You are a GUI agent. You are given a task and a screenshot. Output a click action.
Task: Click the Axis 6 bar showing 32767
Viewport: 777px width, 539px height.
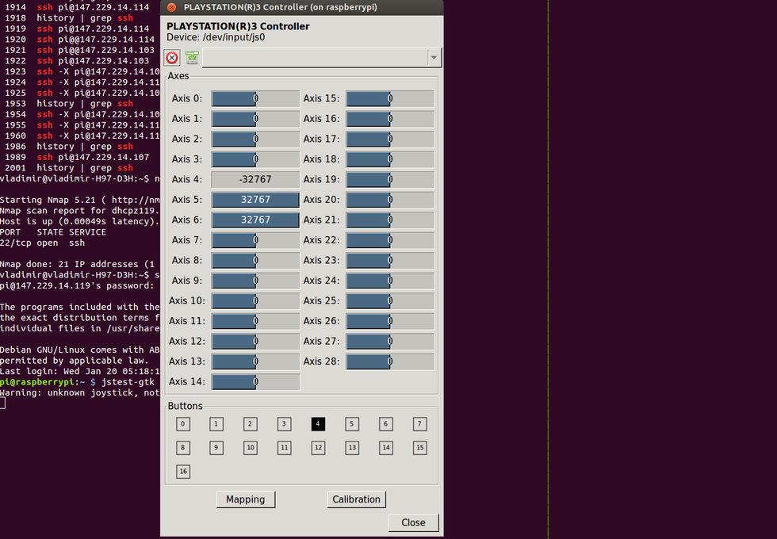255,220
